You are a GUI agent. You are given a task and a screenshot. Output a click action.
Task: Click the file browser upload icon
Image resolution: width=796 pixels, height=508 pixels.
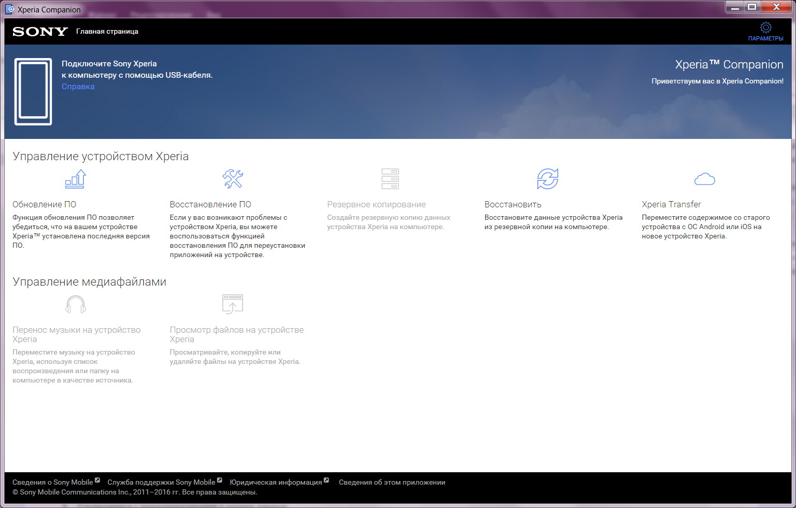(x=233, y=304)
